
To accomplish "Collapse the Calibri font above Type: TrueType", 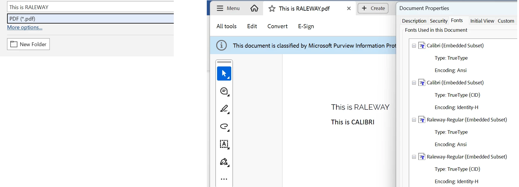I will 414,46.
